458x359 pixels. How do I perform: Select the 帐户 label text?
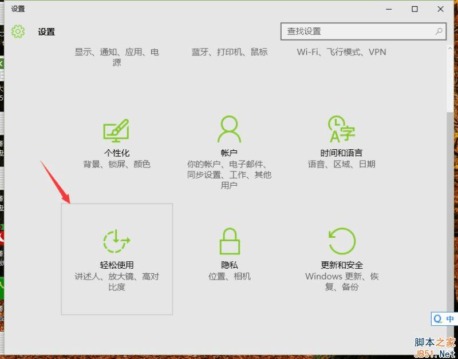(230, 153)
